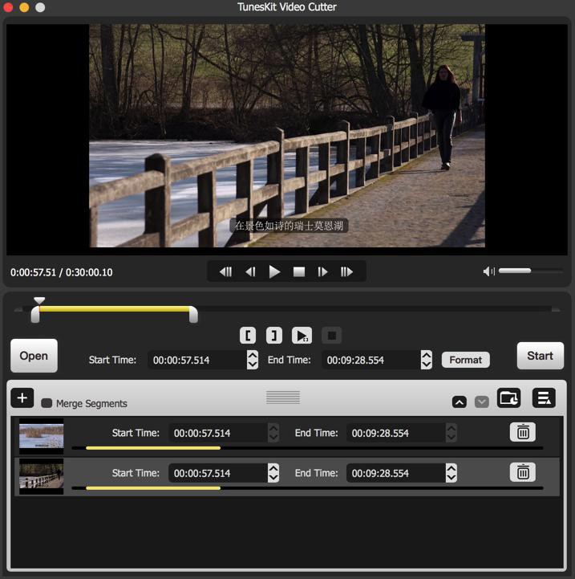The image size is (575, 579).
Task: Click the panel resize grip lines
Action: pyautogui.click(x=283, y=398)
